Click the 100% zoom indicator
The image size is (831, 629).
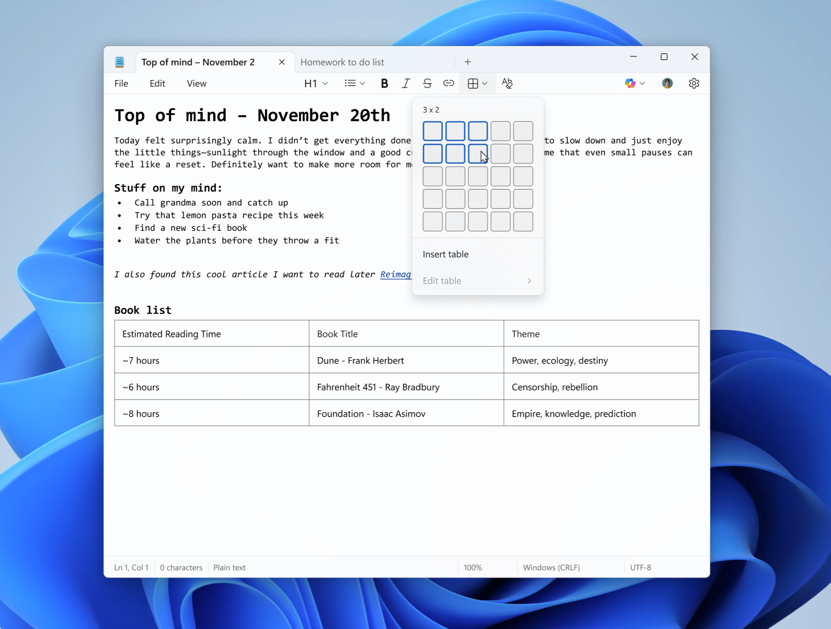[472, 567]
